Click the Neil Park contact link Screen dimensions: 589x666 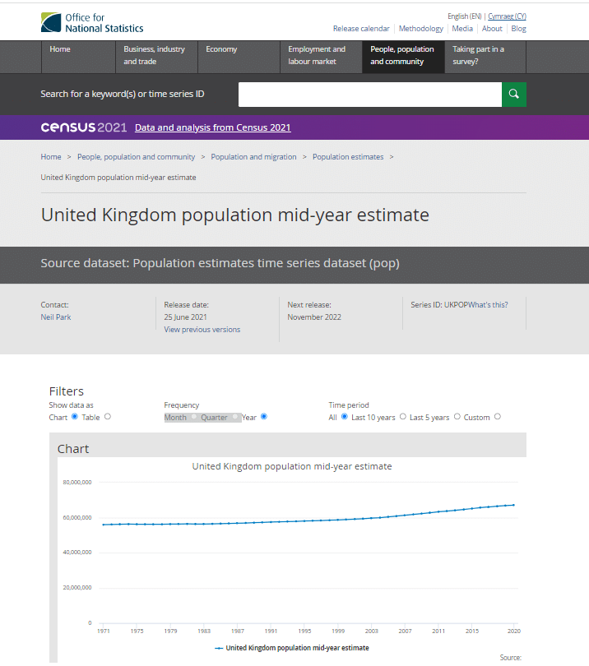pos(56,317)
